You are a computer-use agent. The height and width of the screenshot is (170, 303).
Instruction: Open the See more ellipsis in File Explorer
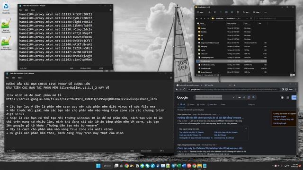(x=266, y=12)
